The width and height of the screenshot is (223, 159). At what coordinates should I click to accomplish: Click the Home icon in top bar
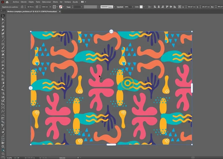click(x=7, y=2)
